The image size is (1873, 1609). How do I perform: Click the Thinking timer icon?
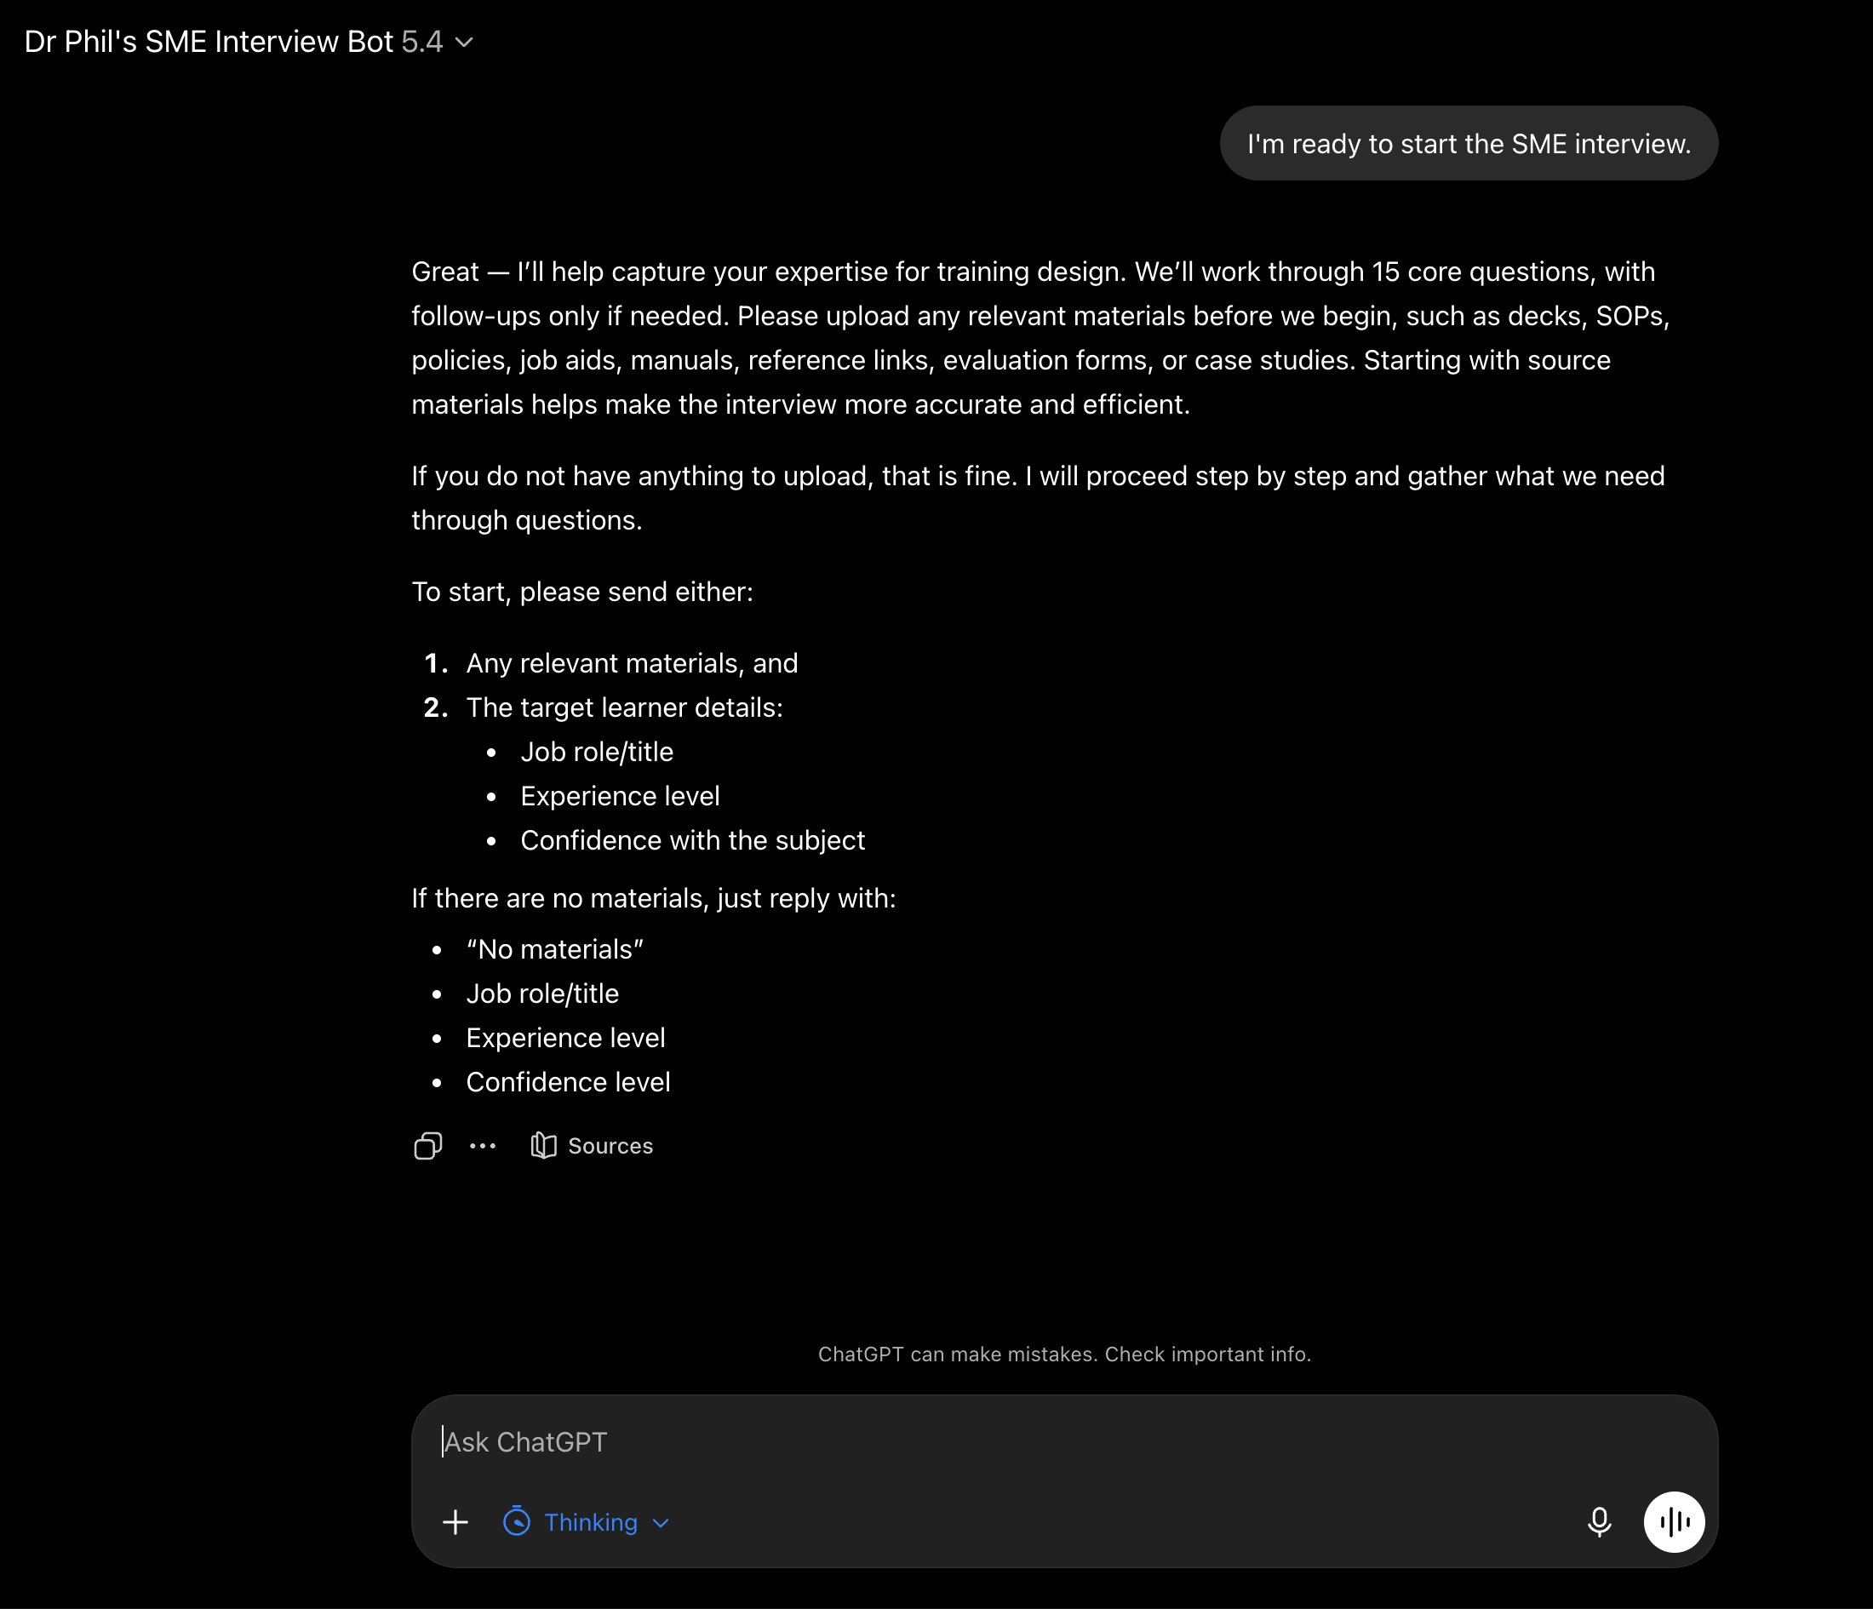[x=516, y=1521]
